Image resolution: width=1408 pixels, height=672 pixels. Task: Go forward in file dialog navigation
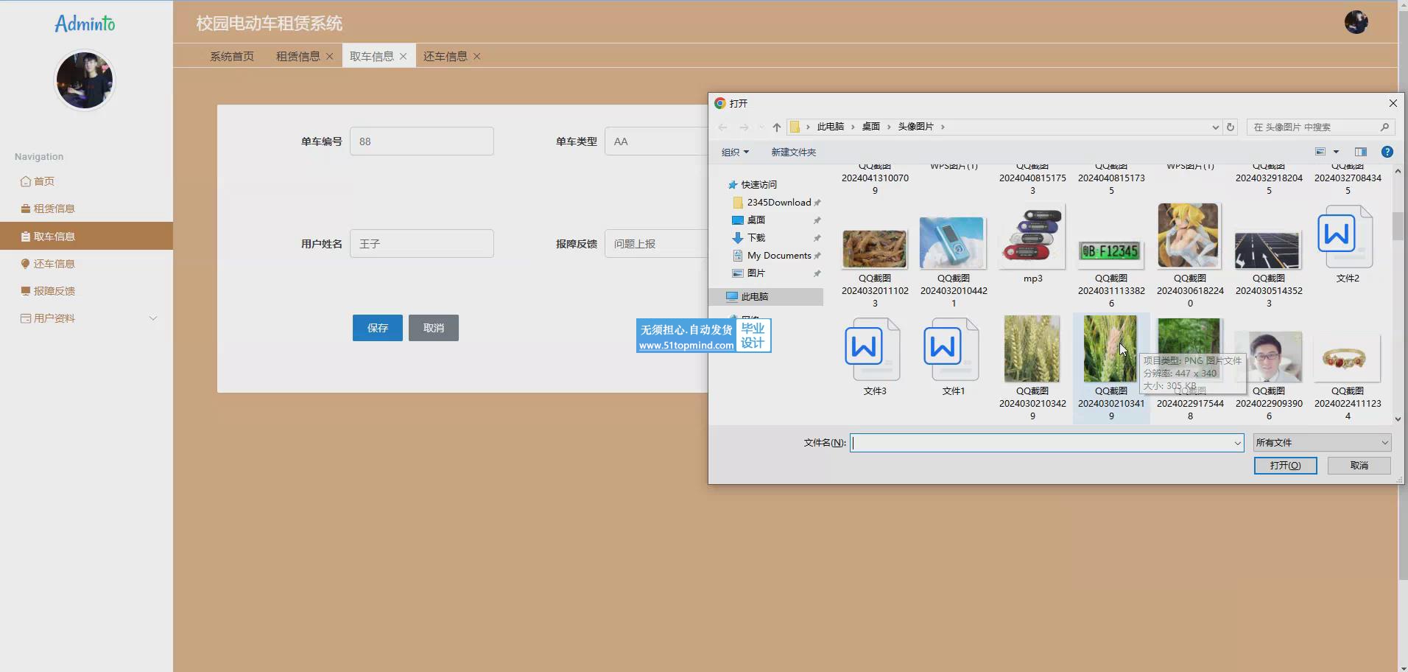click(744, 127)
